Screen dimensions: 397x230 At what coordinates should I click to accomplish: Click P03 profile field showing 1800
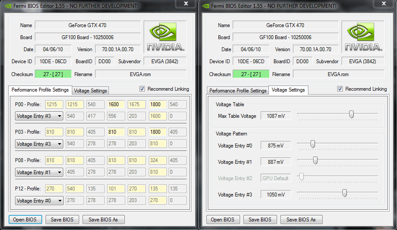pos(157,132)
